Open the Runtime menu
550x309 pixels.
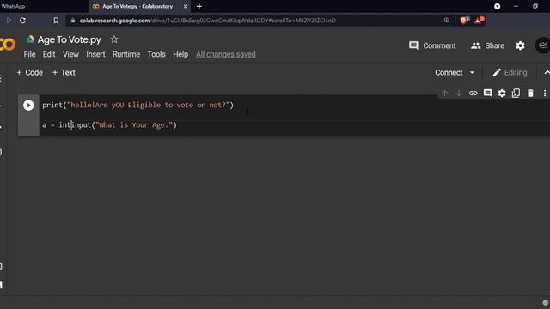[x=126, y=54]
